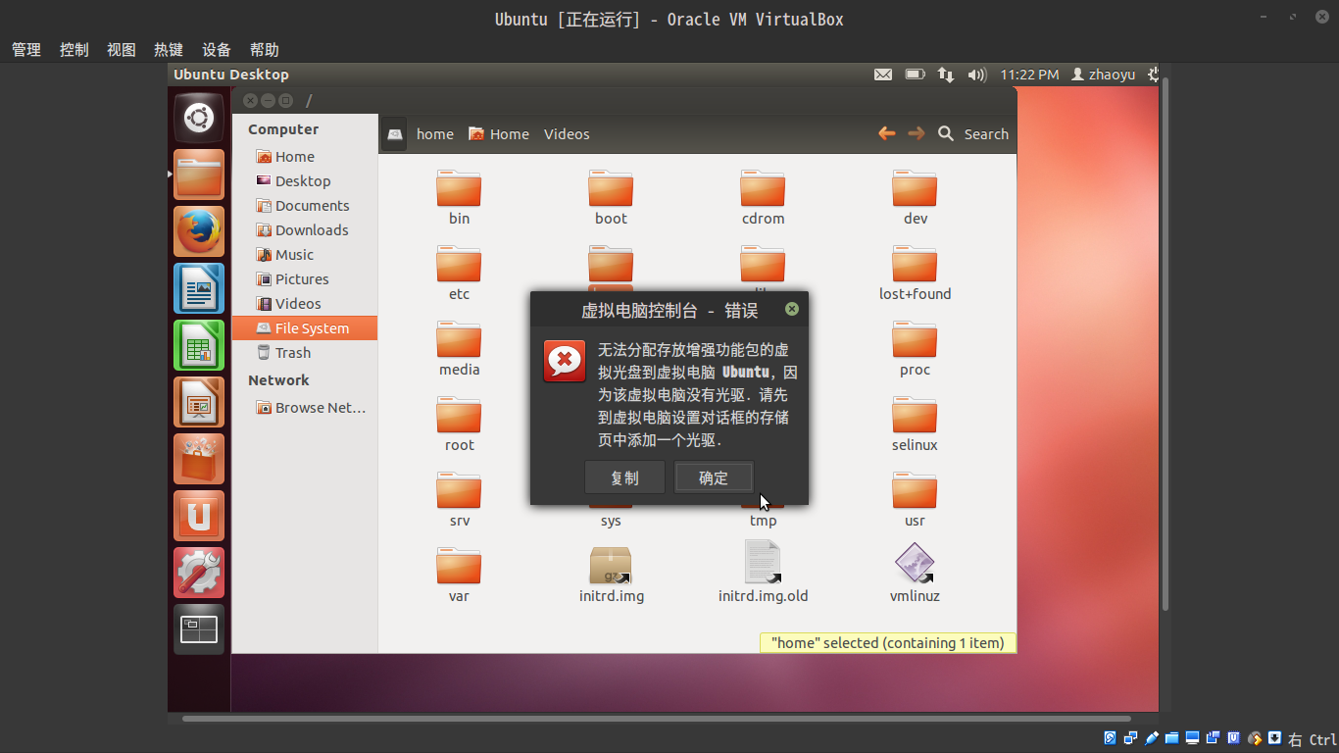
Task: Open the volume indicator menu
Action: pyautogui.click(x=976, y=75)
